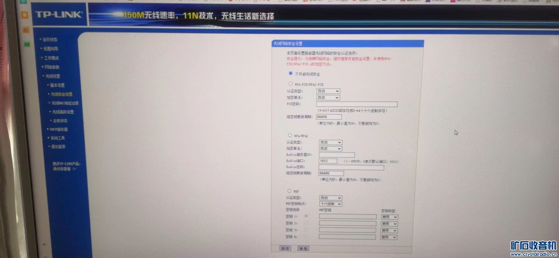Open 认证类型 dropdown under WEP
The height and width of the screenshot is (258, 559).
[330, 198]
